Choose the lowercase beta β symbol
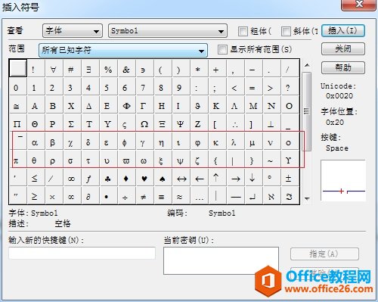 click(53, 142)
